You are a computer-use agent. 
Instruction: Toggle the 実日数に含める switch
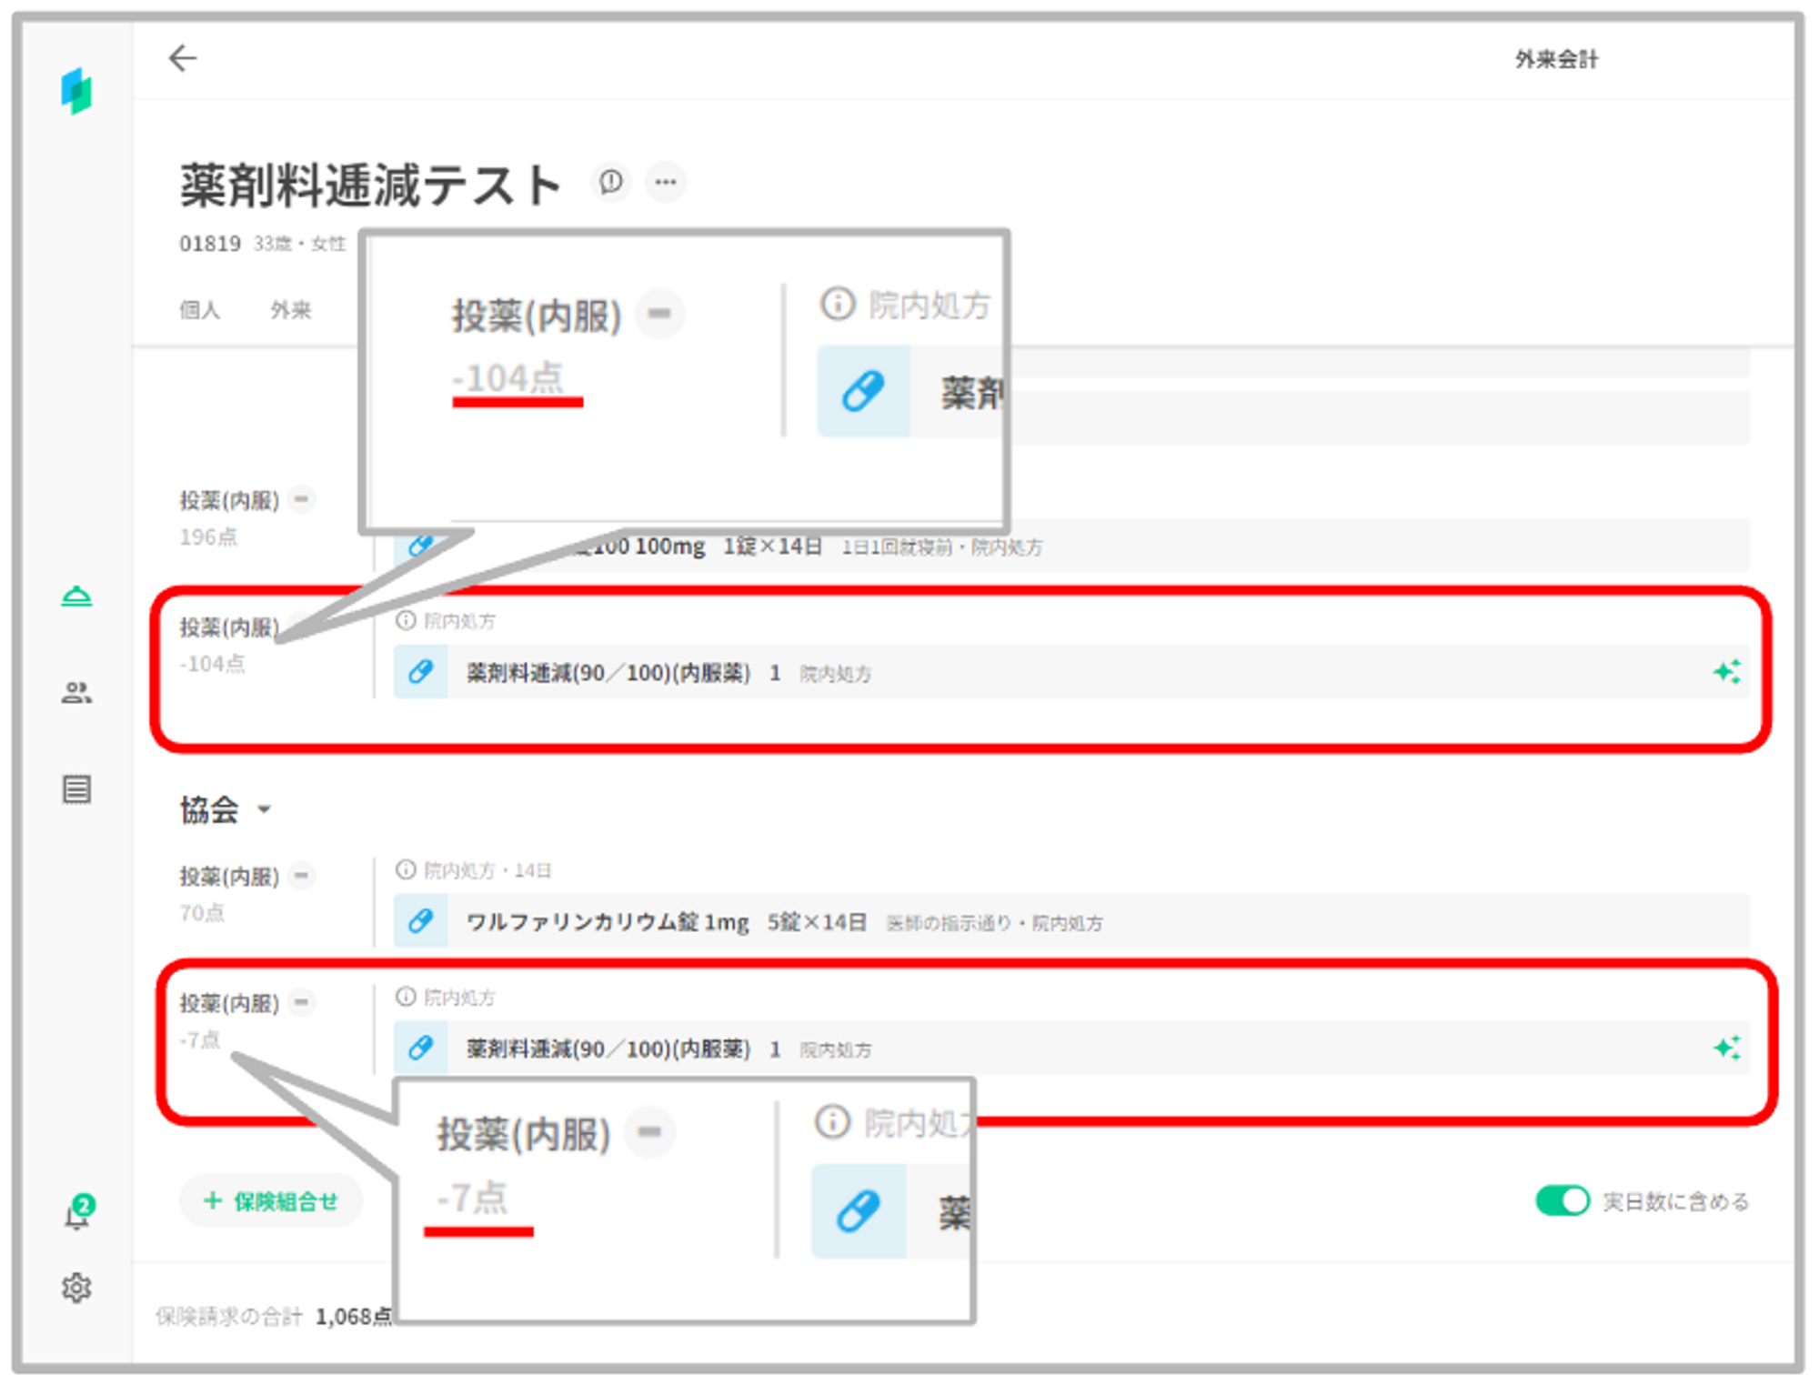pyautogui.click(x=1562, y=1200)
